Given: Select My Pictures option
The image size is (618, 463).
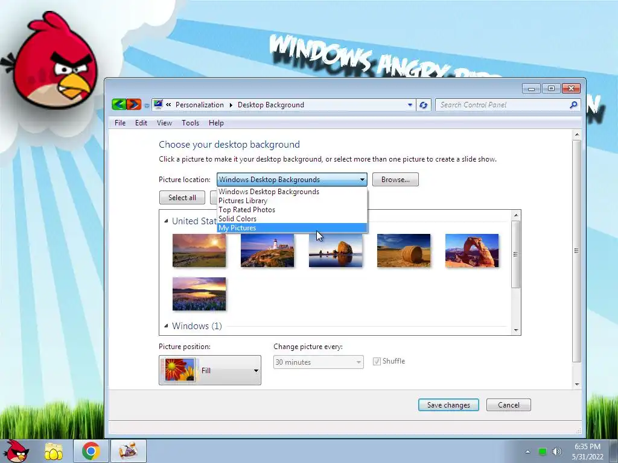Looking at the screenshot, I should coord(292,228).
